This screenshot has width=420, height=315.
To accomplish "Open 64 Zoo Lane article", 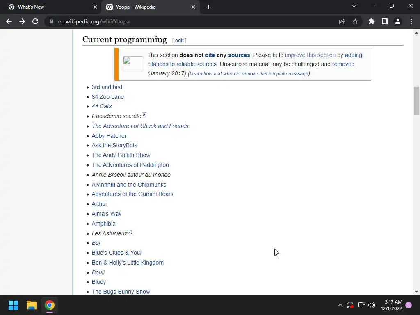I will [108, 97].
